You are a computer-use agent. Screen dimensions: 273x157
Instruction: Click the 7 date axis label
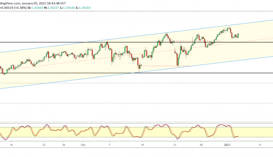click(x=110, y=144)
